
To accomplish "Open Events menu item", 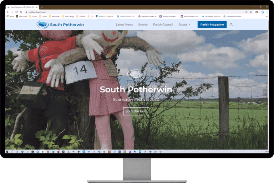I will pos(143,25).
